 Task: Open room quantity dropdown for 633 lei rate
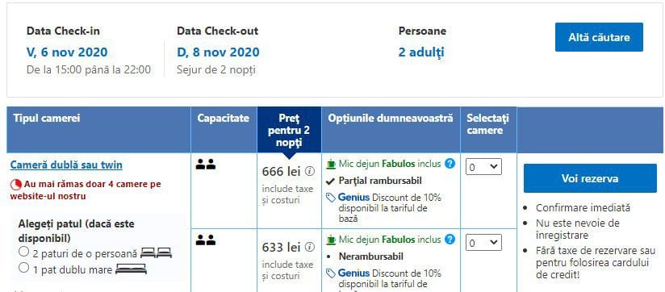click(x=483, y=243)
